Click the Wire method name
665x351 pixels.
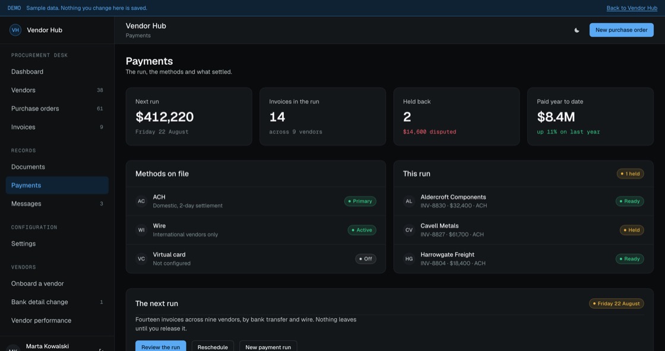(x=159, y=226)
